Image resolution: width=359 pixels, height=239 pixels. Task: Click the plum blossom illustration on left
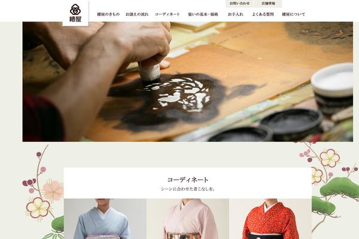[x=38, y=208]
